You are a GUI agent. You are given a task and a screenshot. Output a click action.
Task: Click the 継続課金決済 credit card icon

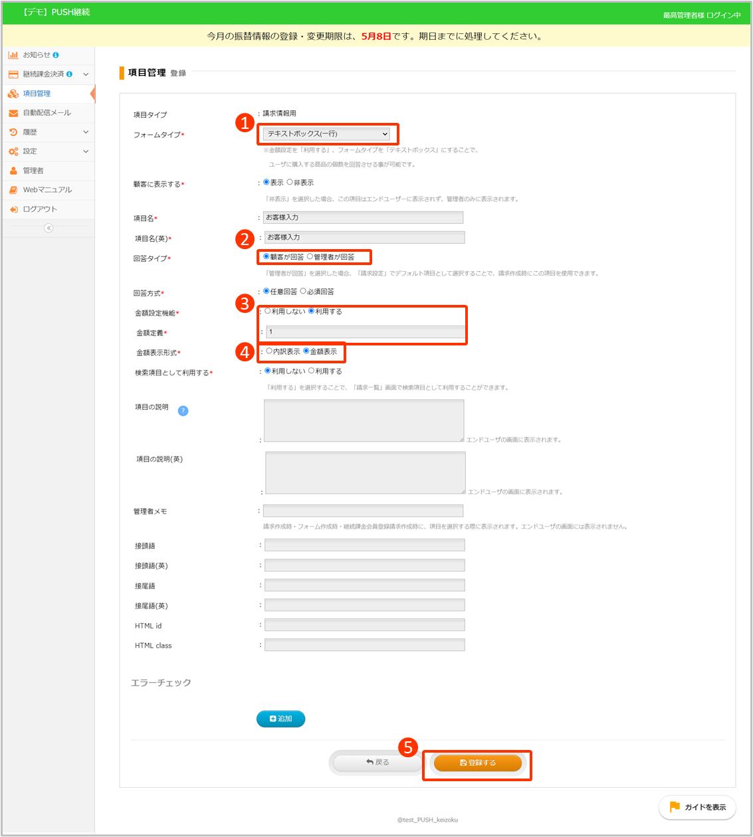click(13, 74)
